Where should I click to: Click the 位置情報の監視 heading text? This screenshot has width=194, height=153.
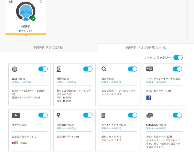click(x=65, y=125)
